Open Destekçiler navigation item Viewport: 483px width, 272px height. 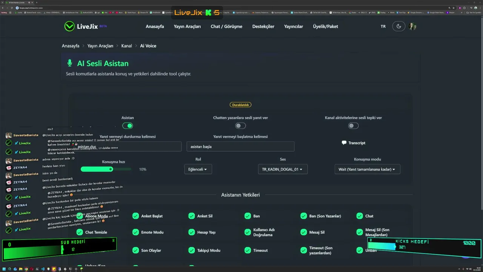click(x=263, y=26)
